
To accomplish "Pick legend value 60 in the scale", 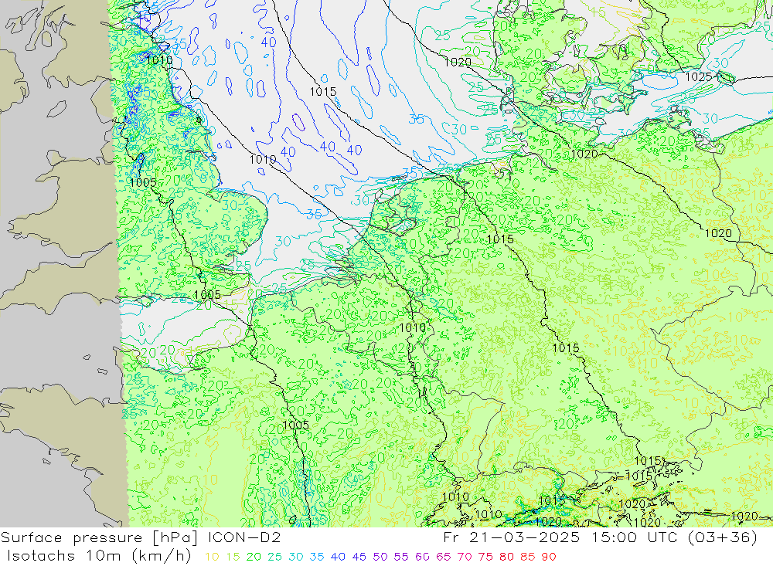I will (x=423, y=558).
